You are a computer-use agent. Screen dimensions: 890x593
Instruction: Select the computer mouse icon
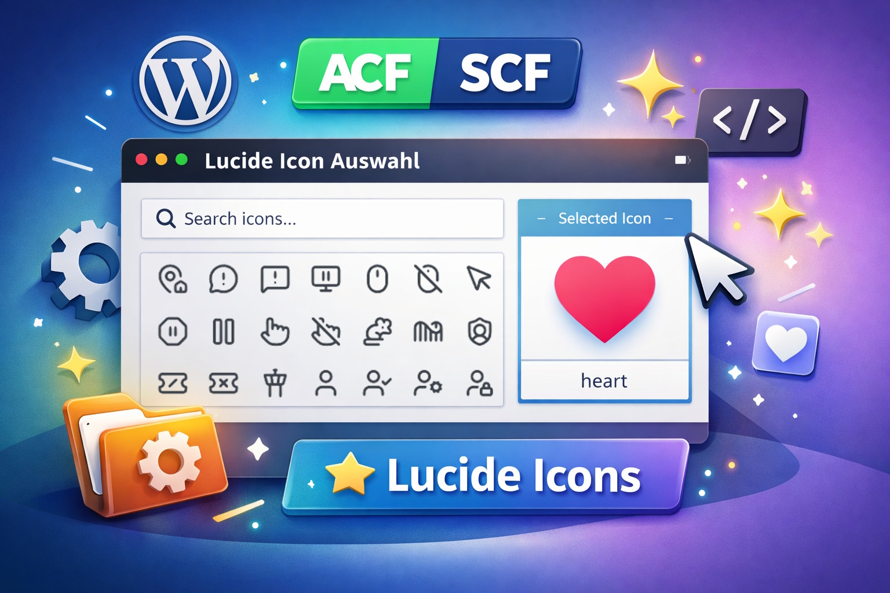point(377,279)
